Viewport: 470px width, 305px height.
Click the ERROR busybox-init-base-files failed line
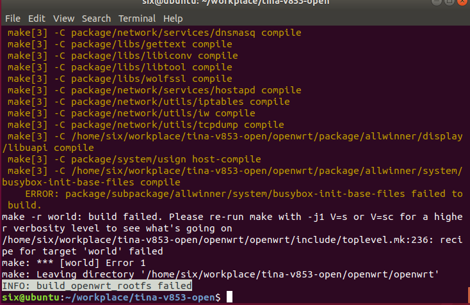(x=244, y=194)
